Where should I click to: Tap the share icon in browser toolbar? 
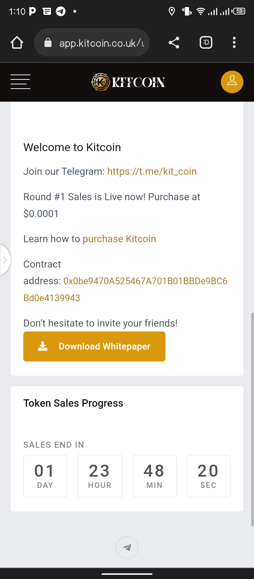coord(174,43)
